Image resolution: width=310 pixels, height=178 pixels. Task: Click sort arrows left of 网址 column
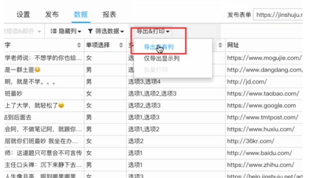tap(220, 45)
